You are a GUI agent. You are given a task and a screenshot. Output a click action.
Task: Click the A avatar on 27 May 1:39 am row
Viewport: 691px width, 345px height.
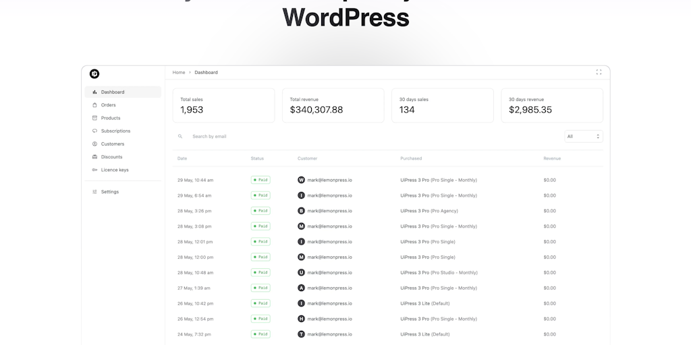click(x=301, y=288)
